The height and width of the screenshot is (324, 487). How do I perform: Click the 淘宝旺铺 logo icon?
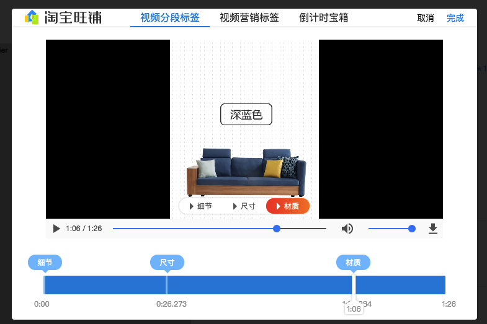32,17
